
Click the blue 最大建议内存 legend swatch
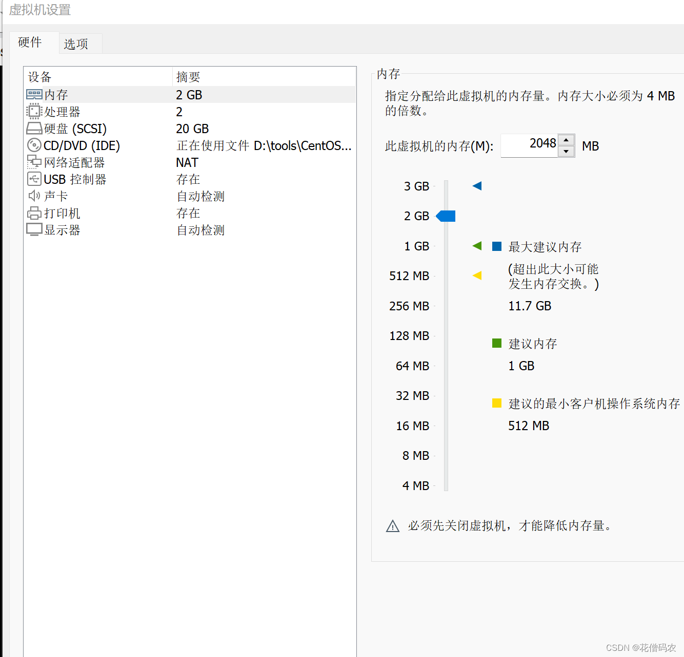tap(497, 246)
